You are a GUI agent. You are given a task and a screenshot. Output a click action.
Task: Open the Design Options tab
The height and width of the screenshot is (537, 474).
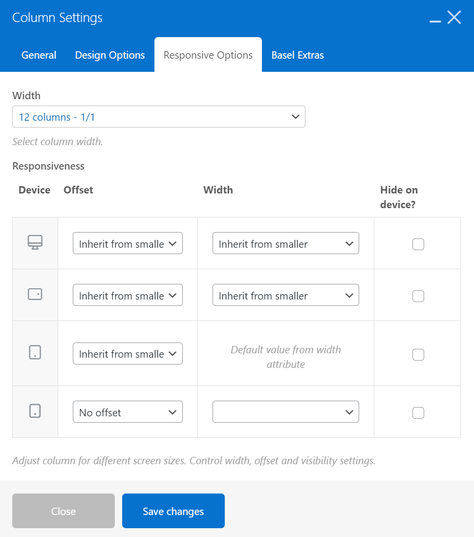[110, 55]
